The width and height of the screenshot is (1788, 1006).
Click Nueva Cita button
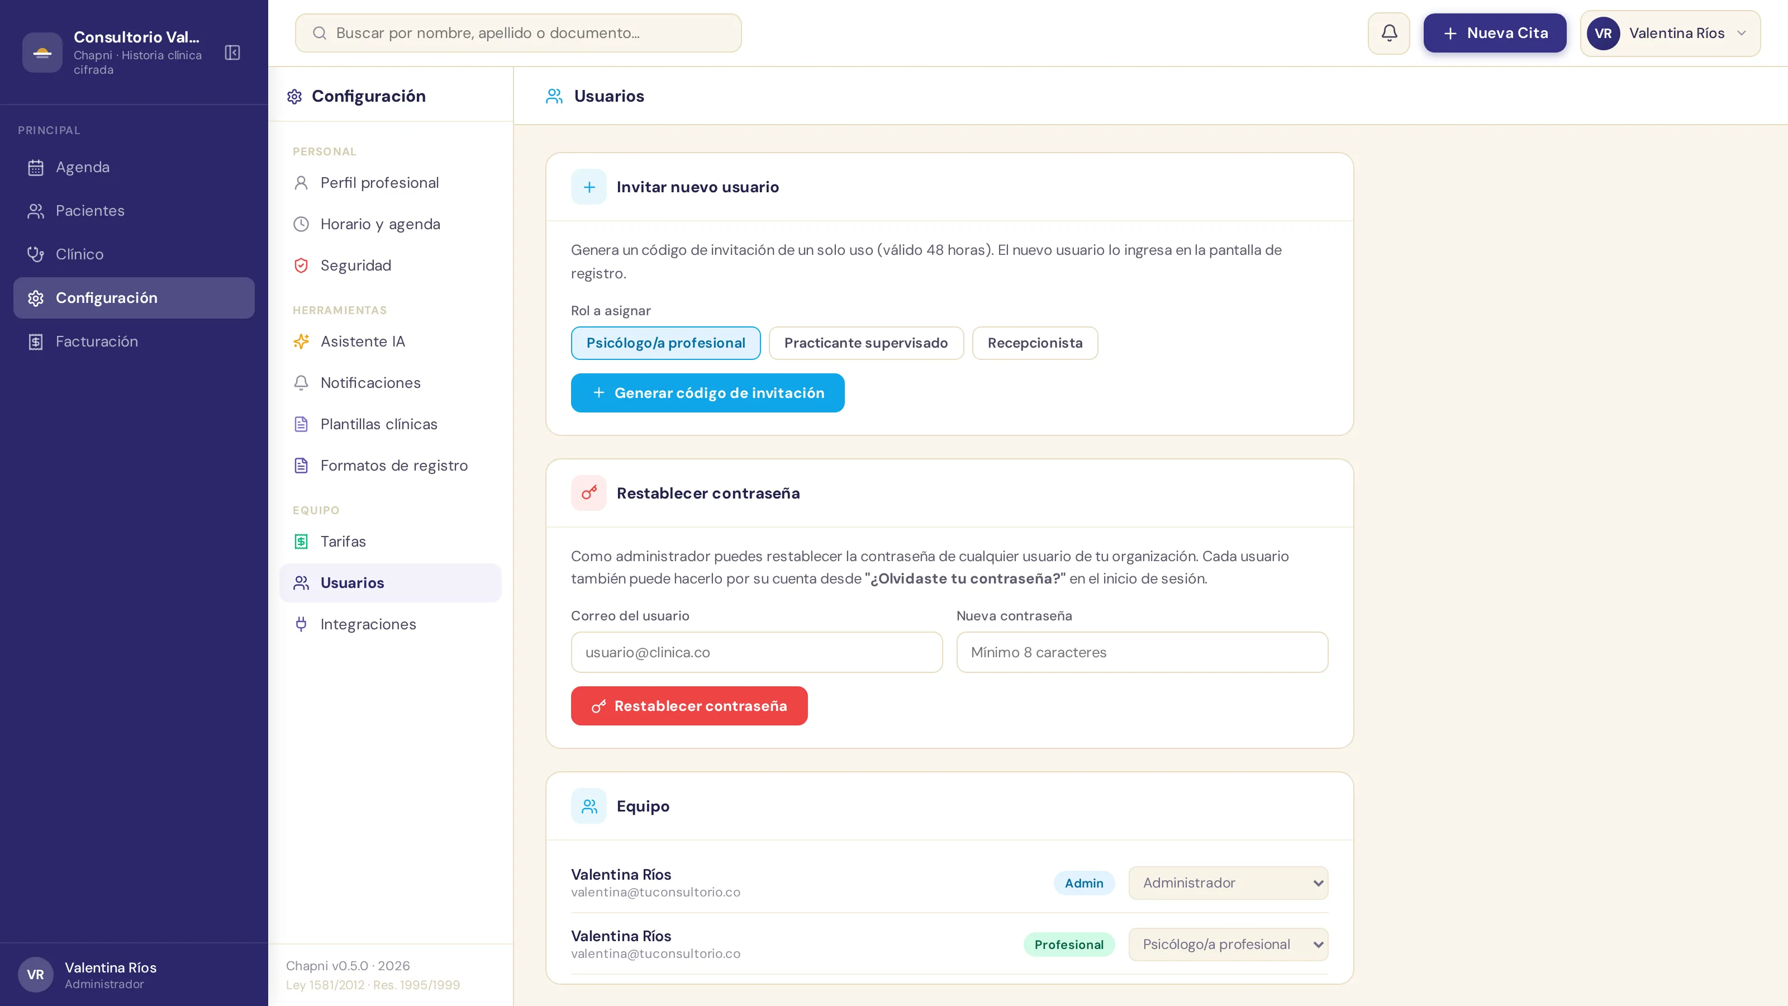[1495, 34]
